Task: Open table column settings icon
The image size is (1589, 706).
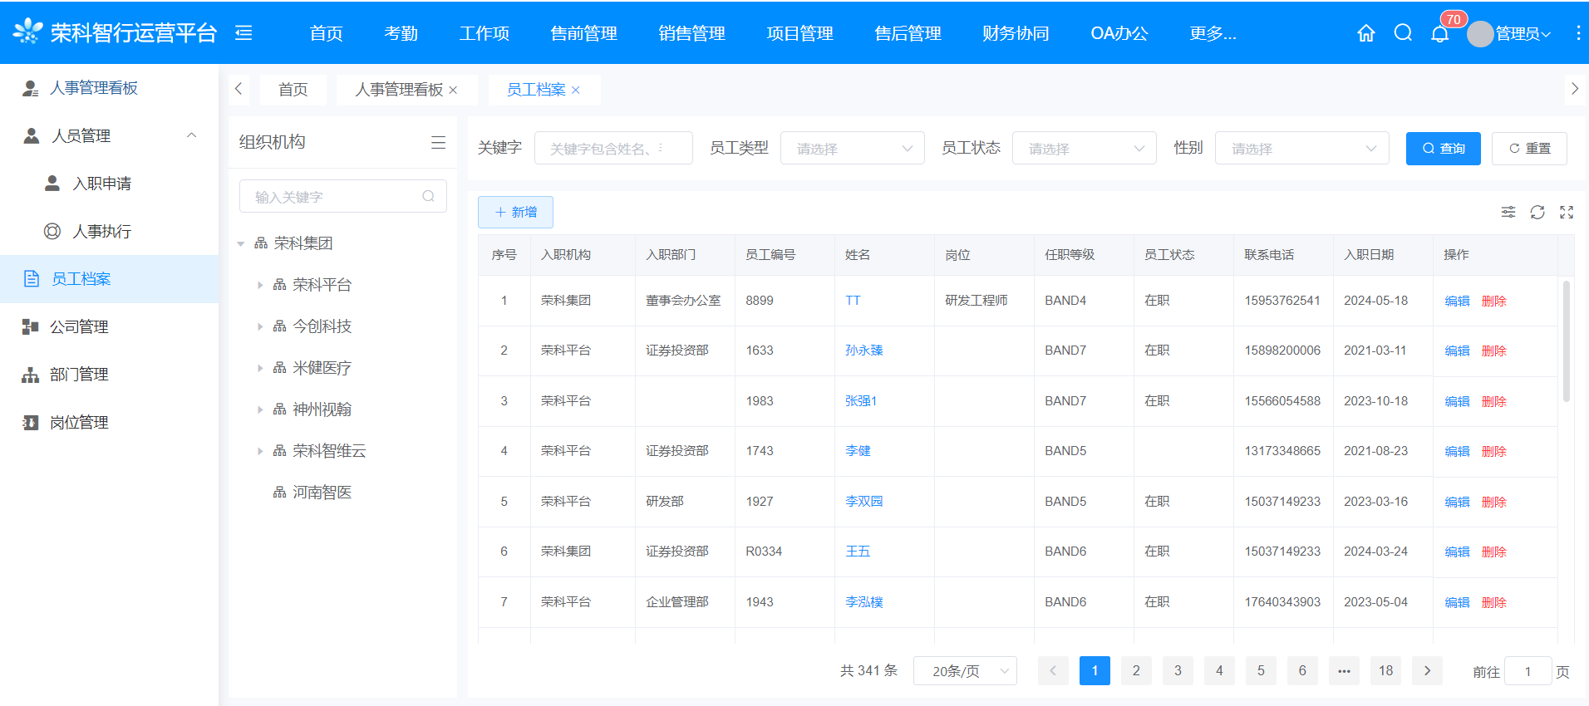Action: tap(1508, 213)
